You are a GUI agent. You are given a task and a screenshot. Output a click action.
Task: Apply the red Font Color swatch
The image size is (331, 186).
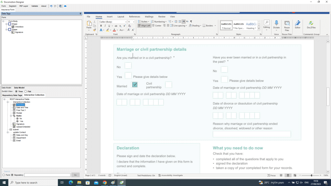(114, 30)
